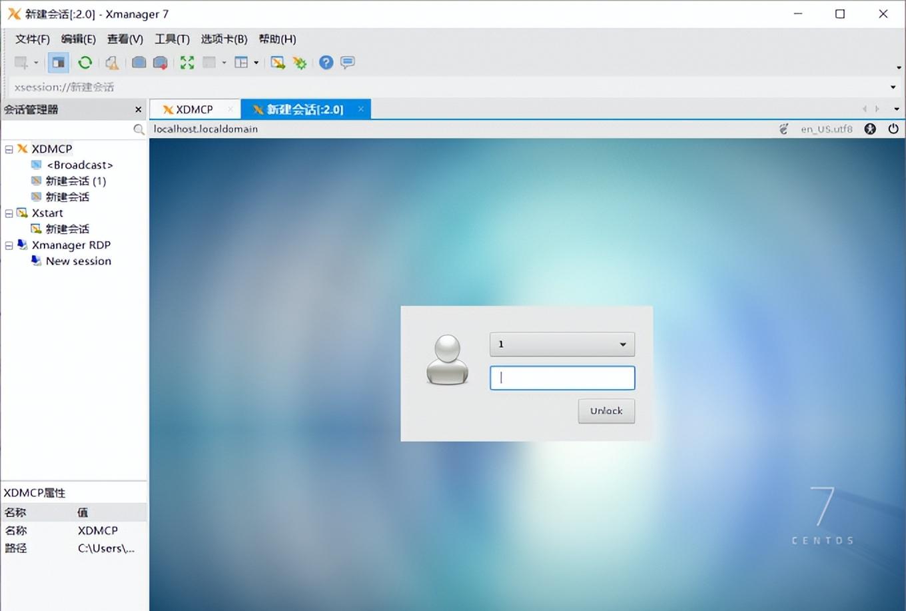Collapse the Xmanager RDP tree node
Viewport: 906px width, 611px height.
(9, 245)
